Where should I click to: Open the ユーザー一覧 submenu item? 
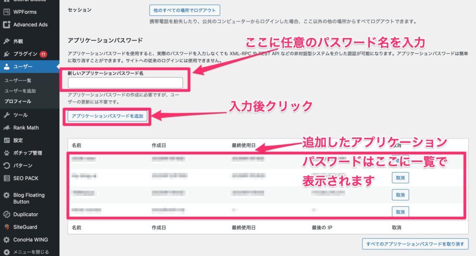pos(18,81)
